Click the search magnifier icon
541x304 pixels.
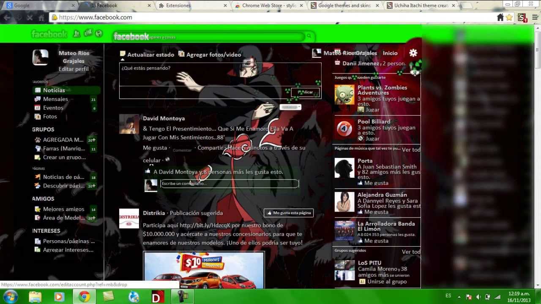309,36
